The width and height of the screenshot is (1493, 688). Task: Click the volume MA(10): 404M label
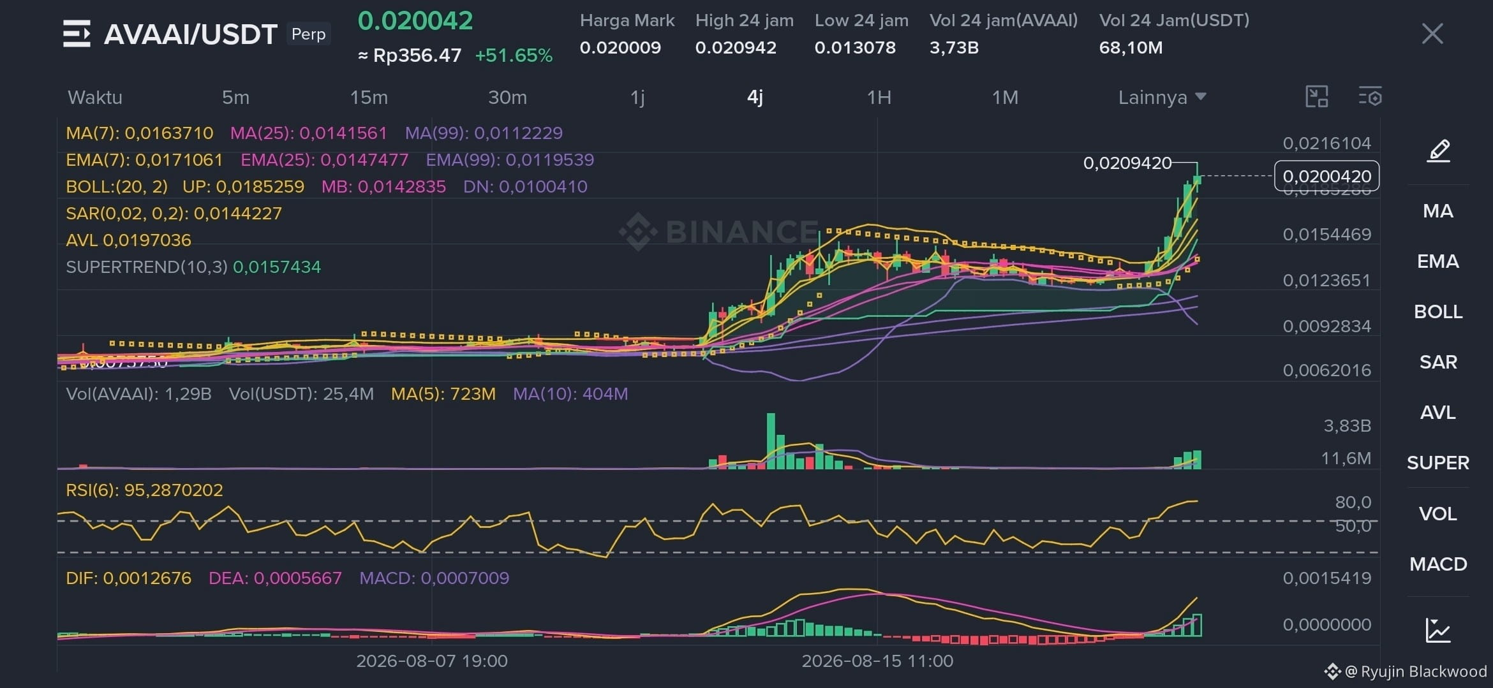[570, 394]
